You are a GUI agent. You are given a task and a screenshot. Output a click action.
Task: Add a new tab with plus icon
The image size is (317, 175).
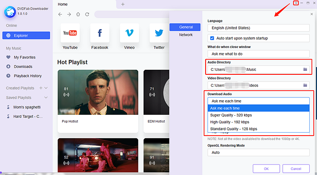tap(123, 4)
